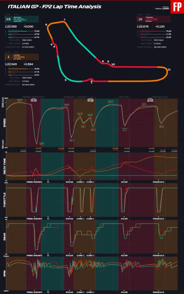Click the ROGGIA header above speed chart
The height and width of the screenshot is (294, 184).
point(69,97)
